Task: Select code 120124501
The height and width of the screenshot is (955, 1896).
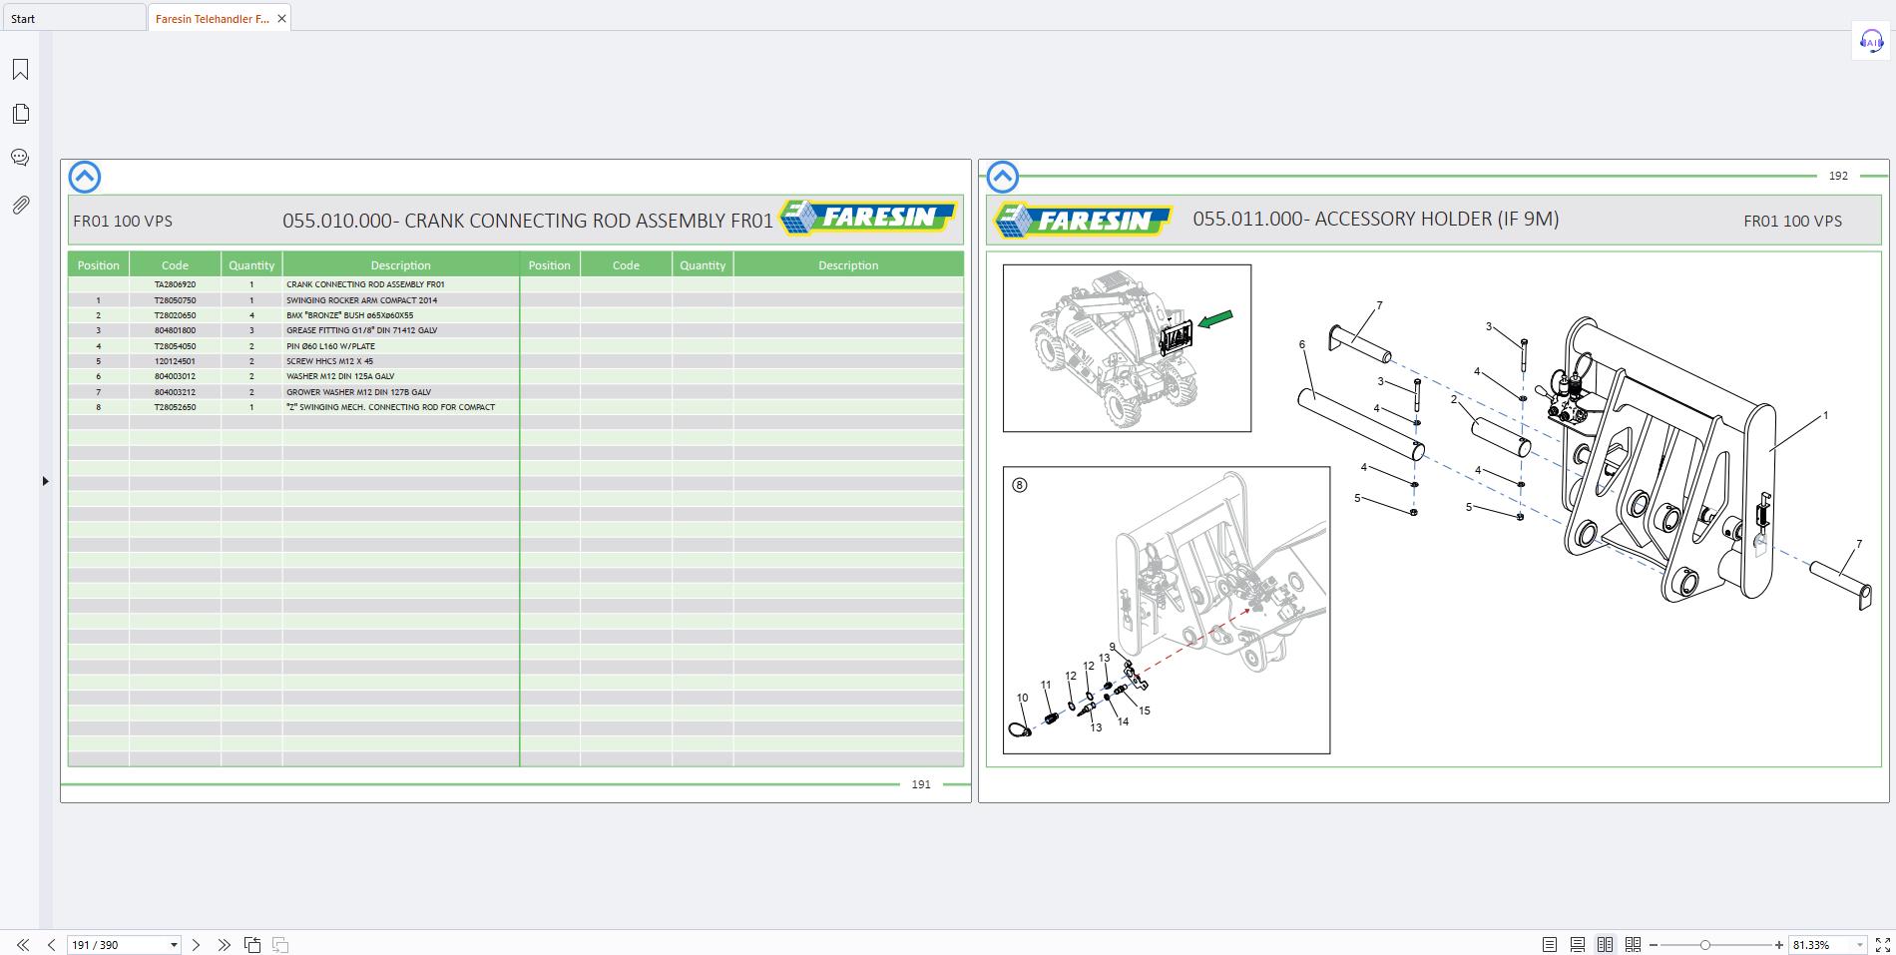Action: (175, 361)
